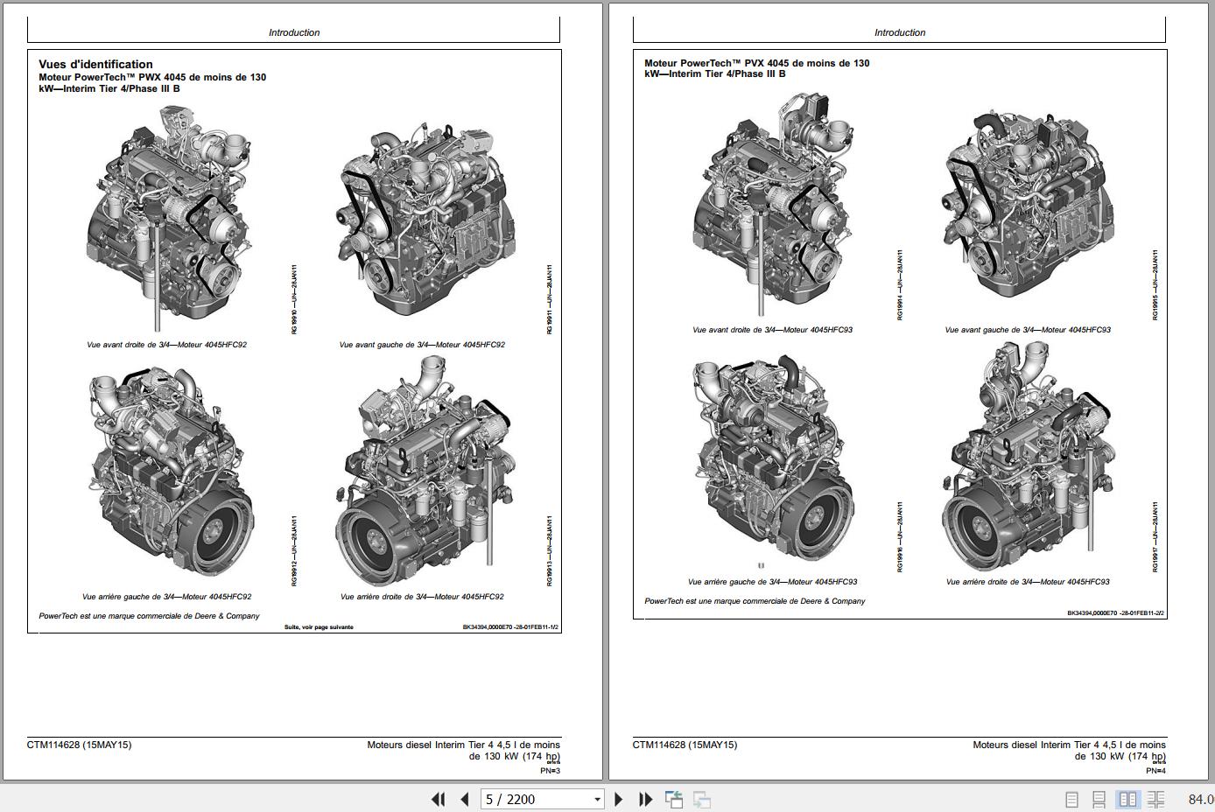Click the caption "Vue avant gauche de 3/4—Moteur 4045HFC93"
Viewport: 1215px width, 812px height.
point(1028,330)
